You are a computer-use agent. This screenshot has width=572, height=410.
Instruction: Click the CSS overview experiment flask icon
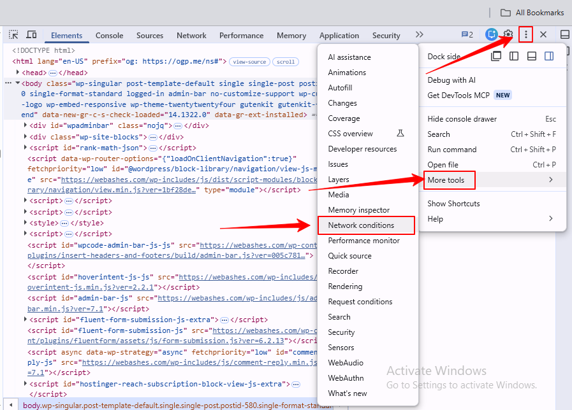400,133
